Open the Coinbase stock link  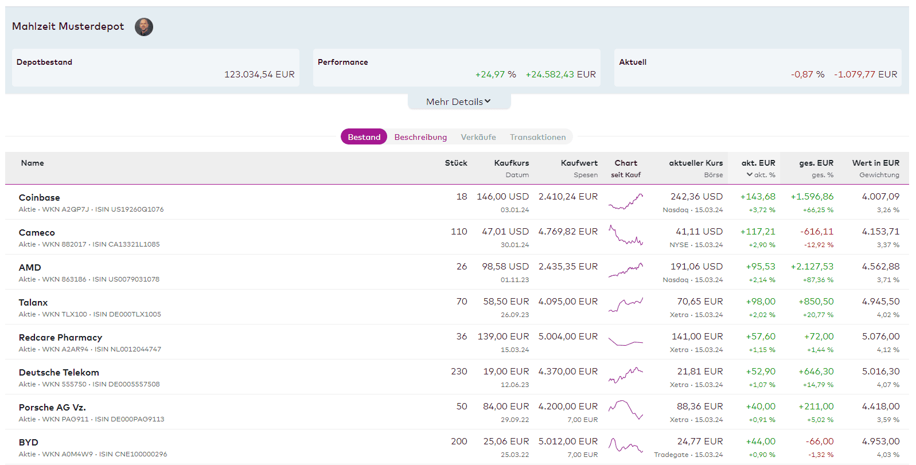point(39,198)
